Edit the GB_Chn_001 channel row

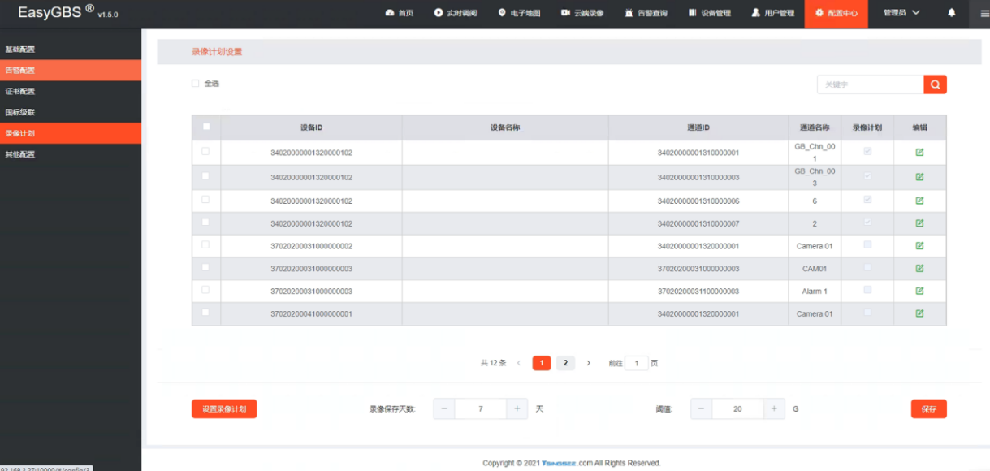coord(919,152)
